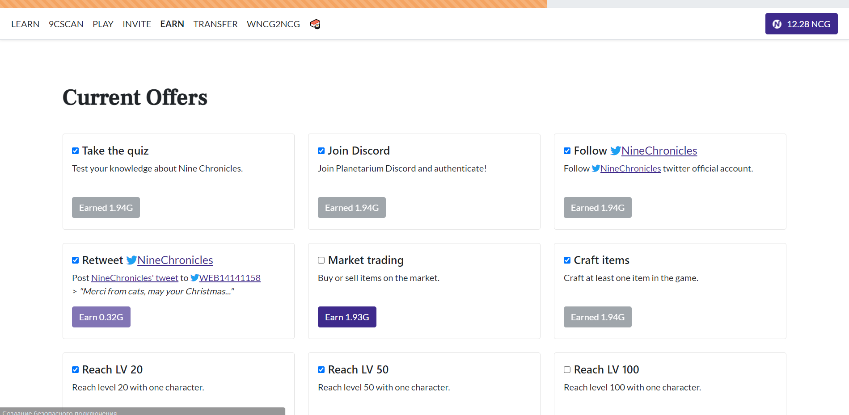Toggle the Join Discord checkbox

coord(321,151)
